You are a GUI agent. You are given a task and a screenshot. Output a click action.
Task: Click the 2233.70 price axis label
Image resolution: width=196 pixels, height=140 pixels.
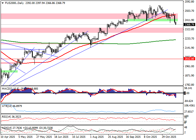coord(189,39)
